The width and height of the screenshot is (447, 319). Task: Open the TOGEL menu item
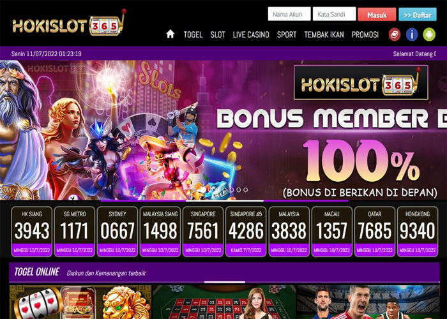coord(193,34)
